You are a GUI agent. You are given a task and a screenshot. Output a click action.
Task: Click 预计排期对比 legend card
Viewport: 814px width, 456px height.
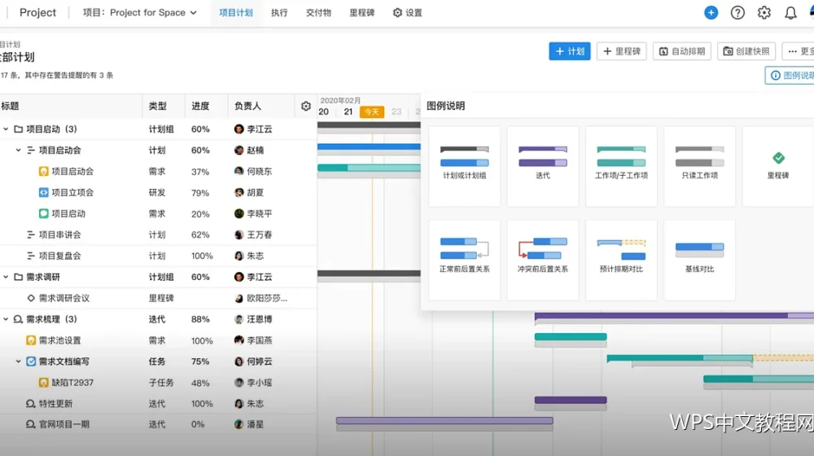tap(621, 260)
